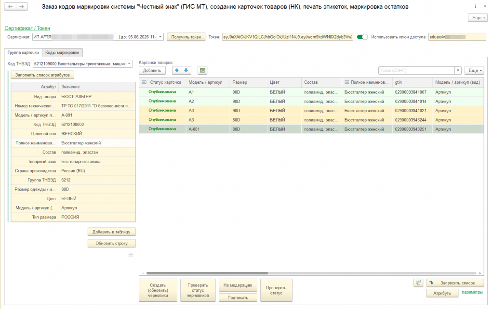Click Заполнить список атрибутов button

[x=43, y=75]
